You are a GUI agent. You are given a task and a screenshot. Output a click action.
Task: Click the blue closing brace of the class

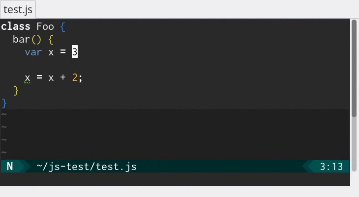click(4, 103)
